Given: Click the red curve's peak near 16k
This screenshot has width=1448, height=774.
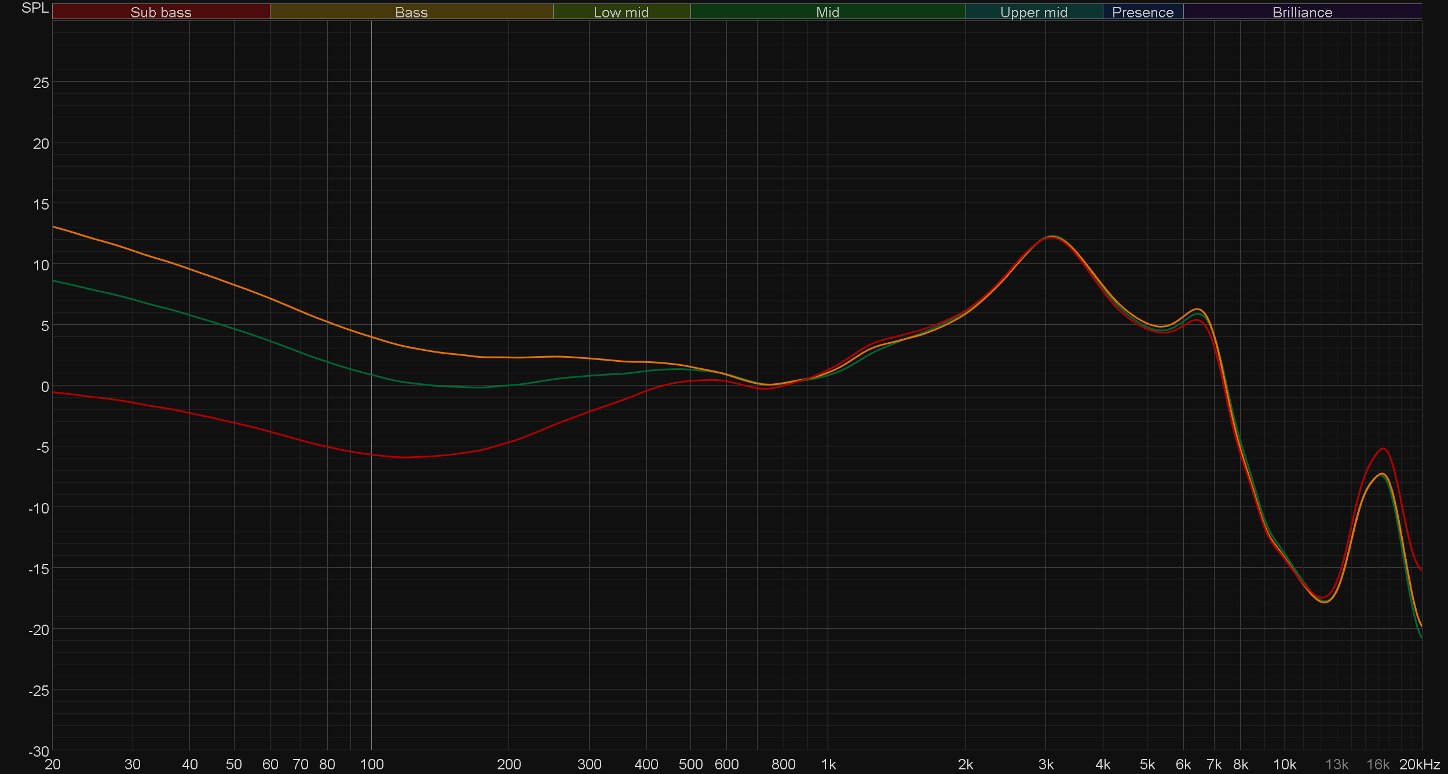Looking at the screenshot, I should [1383, 449].
